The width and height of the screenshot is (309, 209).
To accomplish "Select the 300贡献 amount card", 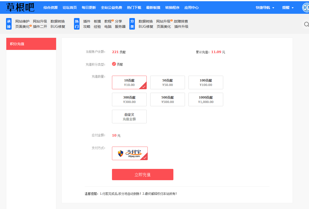I will click(129, 99).
